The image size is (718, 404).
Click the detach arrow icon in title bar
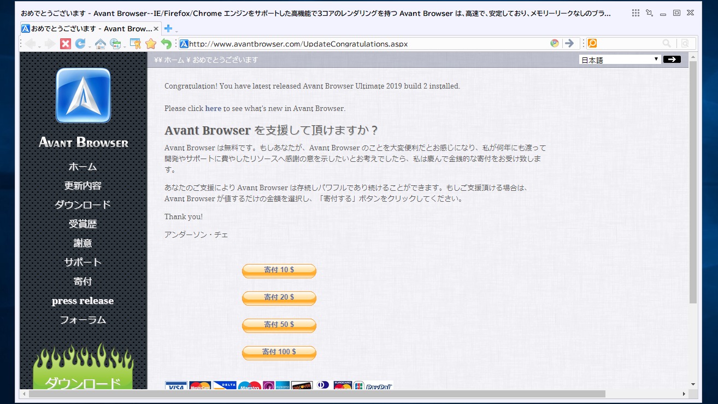tap(649, 13)
